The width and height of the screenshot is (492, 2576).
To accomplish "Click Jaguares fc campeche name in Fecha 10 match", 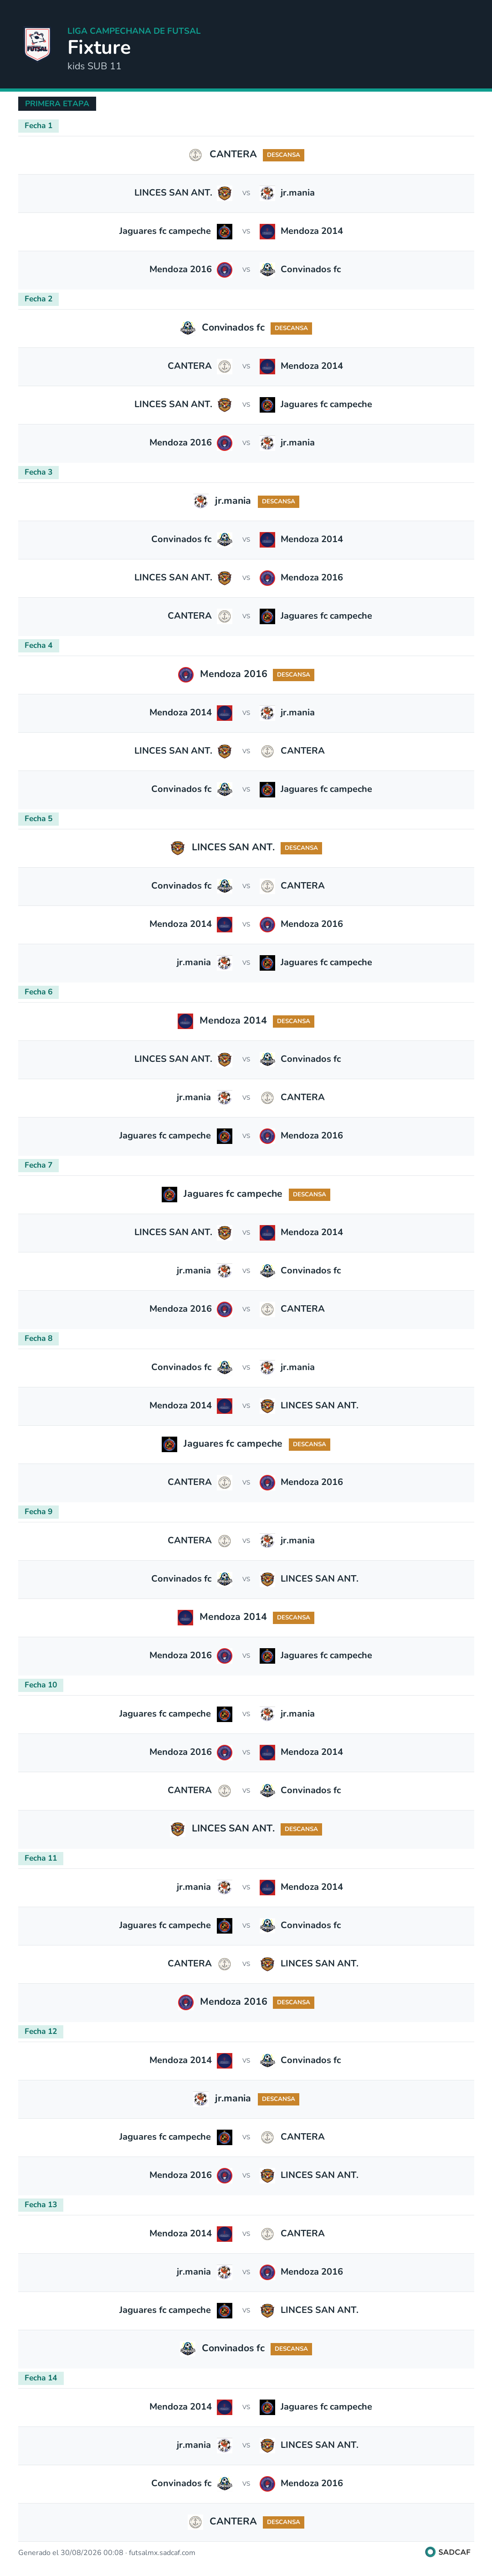I will click(x=165, y=1713).
